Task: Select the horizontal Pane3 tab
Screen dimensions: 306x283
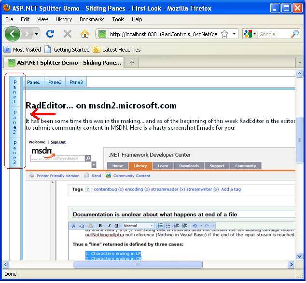Action: [x=76, y=82]
